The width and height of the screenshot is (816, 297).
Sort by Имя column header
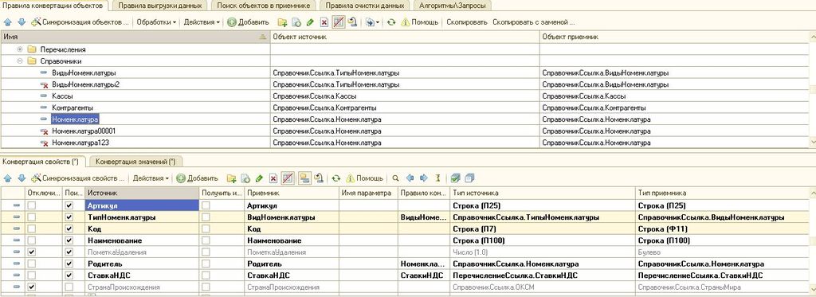[x=135, y=37]
